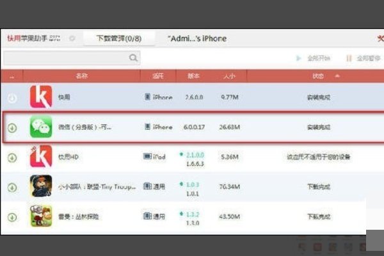
Task: Click the 全部暂停 pause-all button
Action: [x=364, y=58]
